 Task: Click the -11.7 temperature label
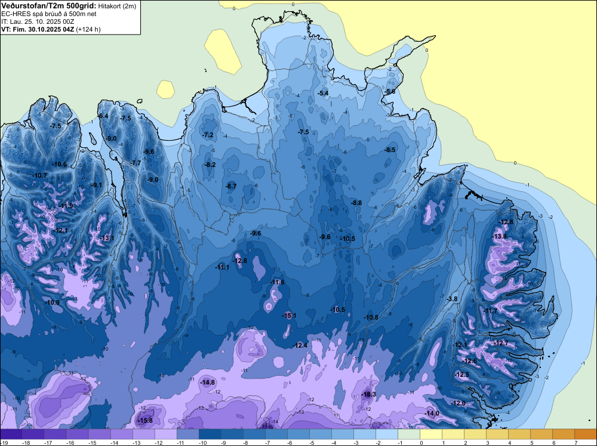tap(490, 311)
